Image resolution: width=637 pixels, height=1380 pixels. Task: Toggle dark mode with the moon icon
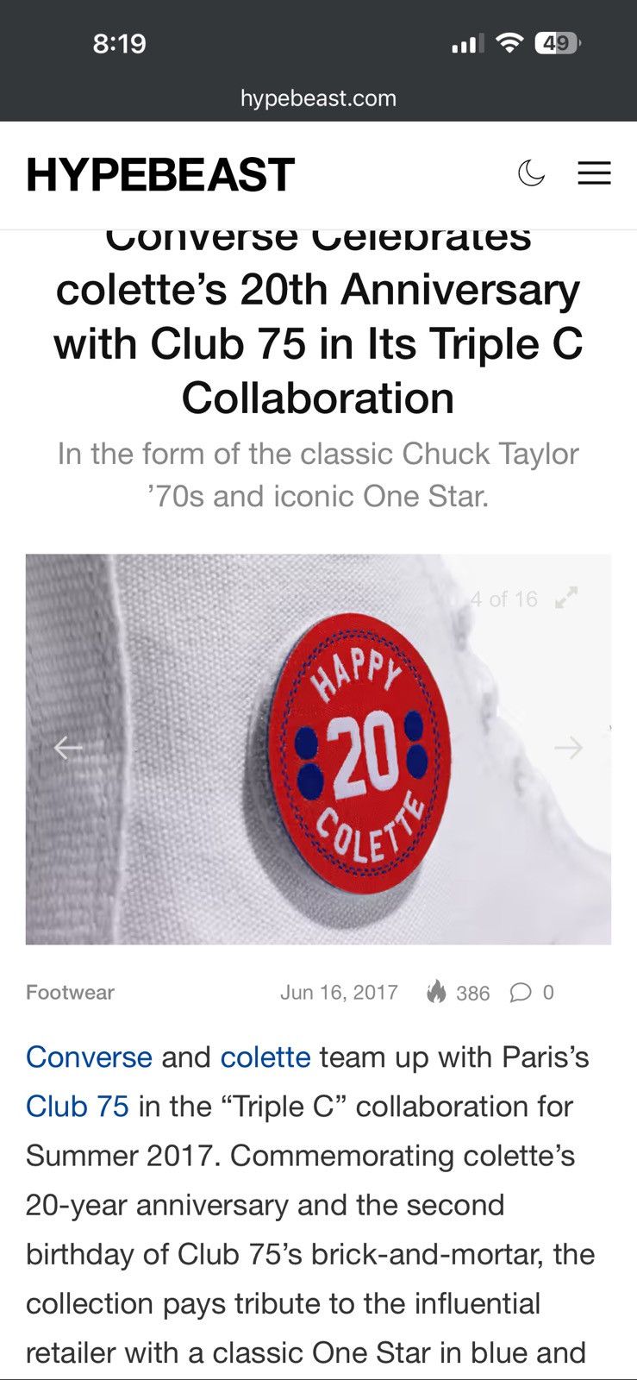(531, 173)
